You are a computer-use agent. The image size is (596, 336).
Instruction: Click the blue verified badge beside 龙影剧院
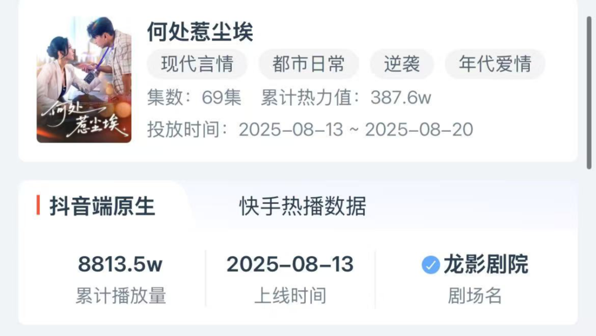pos(430,265)
